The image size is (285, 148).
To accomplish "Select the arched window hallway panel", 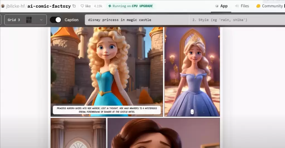I will tap(78, 133).
